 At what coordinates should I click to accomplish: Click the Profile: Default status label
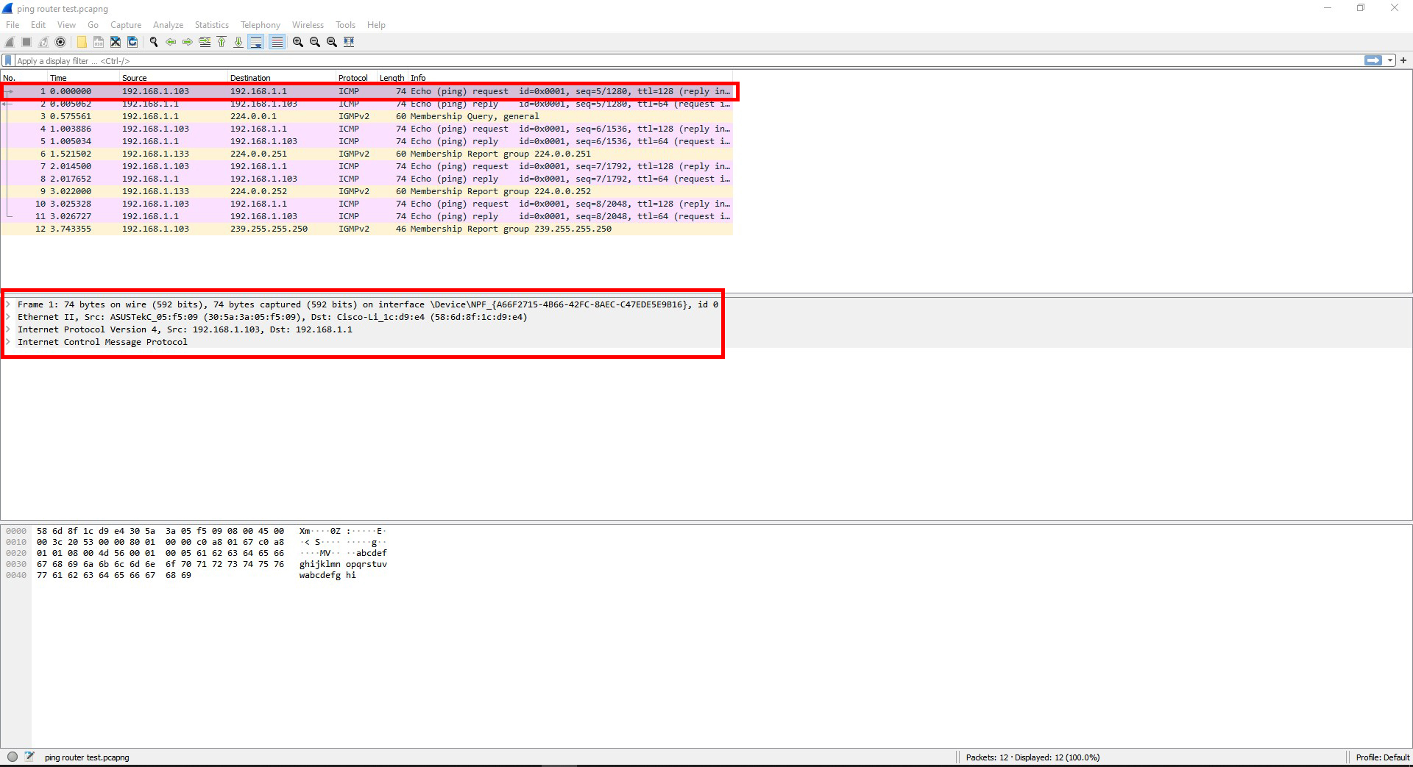coord(1382,757)
